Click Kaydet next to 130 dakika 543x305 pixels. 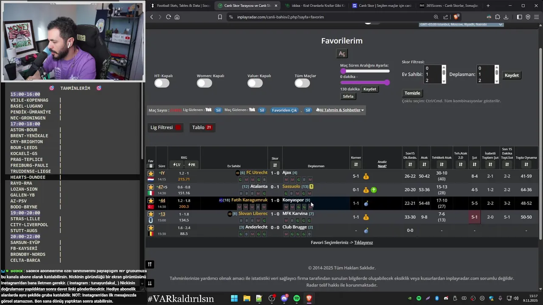[x=369, y=89]
